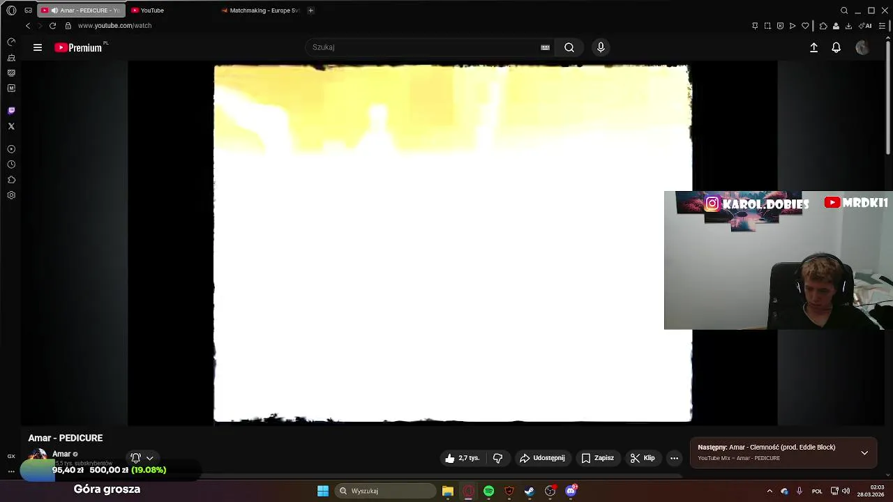Open Discord from the taskbar
This screenshot has height=502, width=893.
[x=571, y=491]
